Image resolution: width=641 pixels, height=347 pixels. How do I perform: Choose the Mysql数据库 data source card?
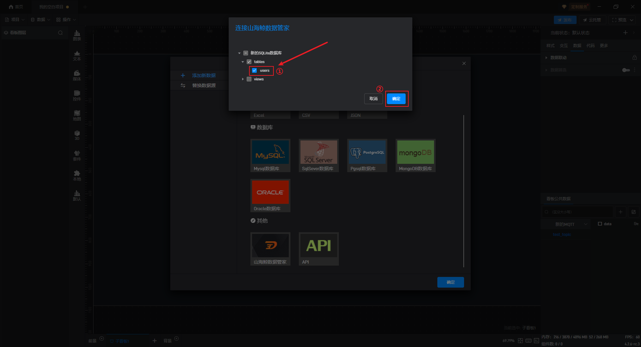270,155
